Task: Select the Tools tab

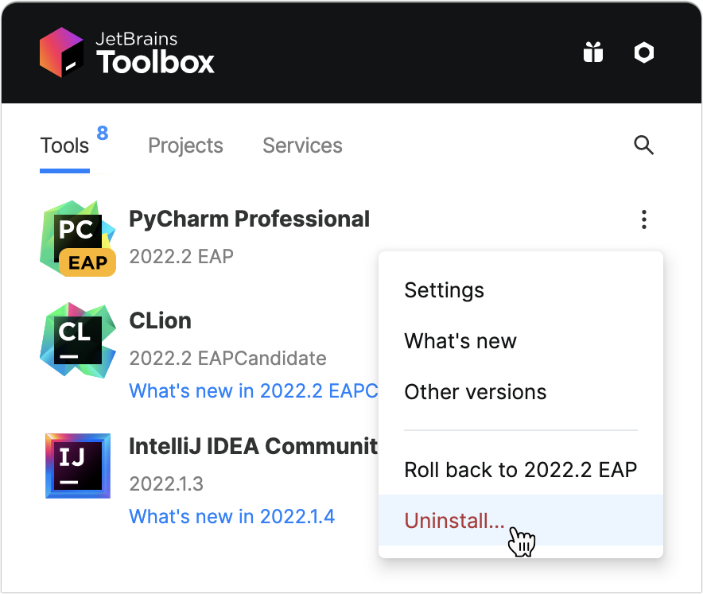Action: (64, 146)
